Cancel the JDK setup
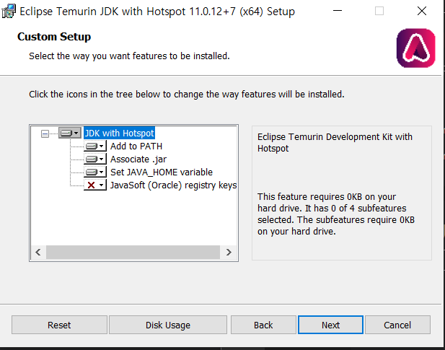The image size is (445, 350). point(397,325)
